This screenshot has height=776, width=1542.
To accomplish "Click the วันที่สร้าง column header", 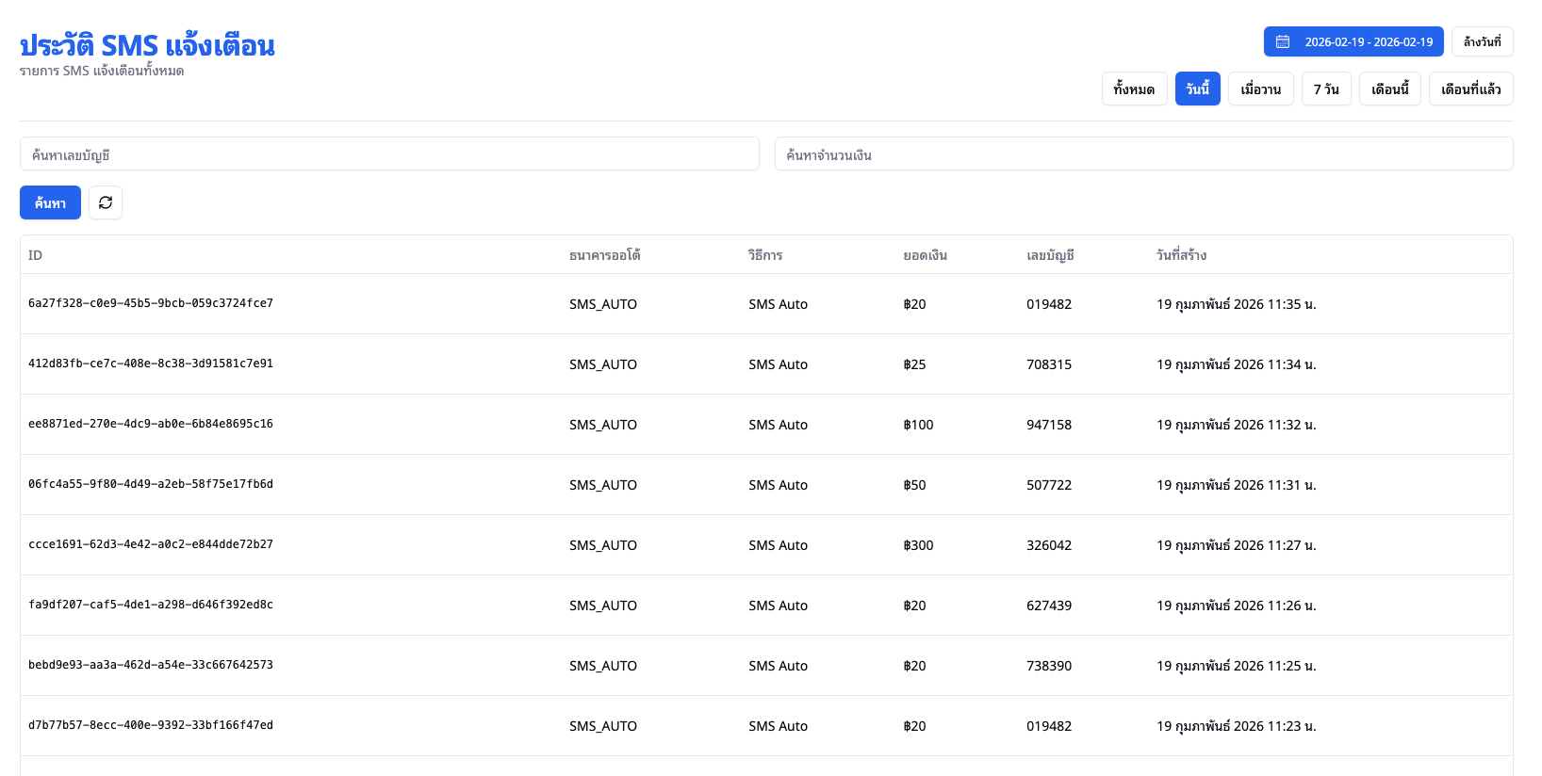I will pos(1181,255).
